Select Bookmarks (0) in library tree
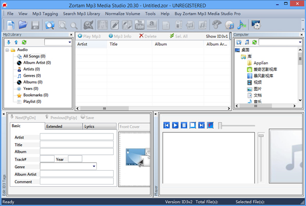The height and width of the screenshot is (206, 306). click(x=36, y=95)
